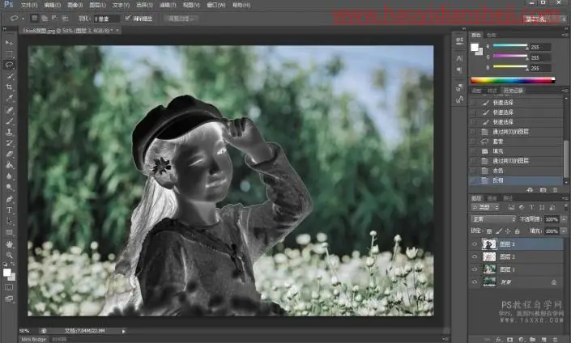Hide 图层 2 with its eye icon
The image size is (571, 343).
click(475, 256)
